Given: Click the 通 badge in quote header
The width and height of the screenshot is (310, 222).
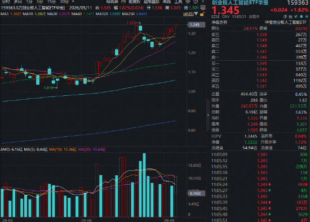Looking at the screenshot, I should pos(285,16).
